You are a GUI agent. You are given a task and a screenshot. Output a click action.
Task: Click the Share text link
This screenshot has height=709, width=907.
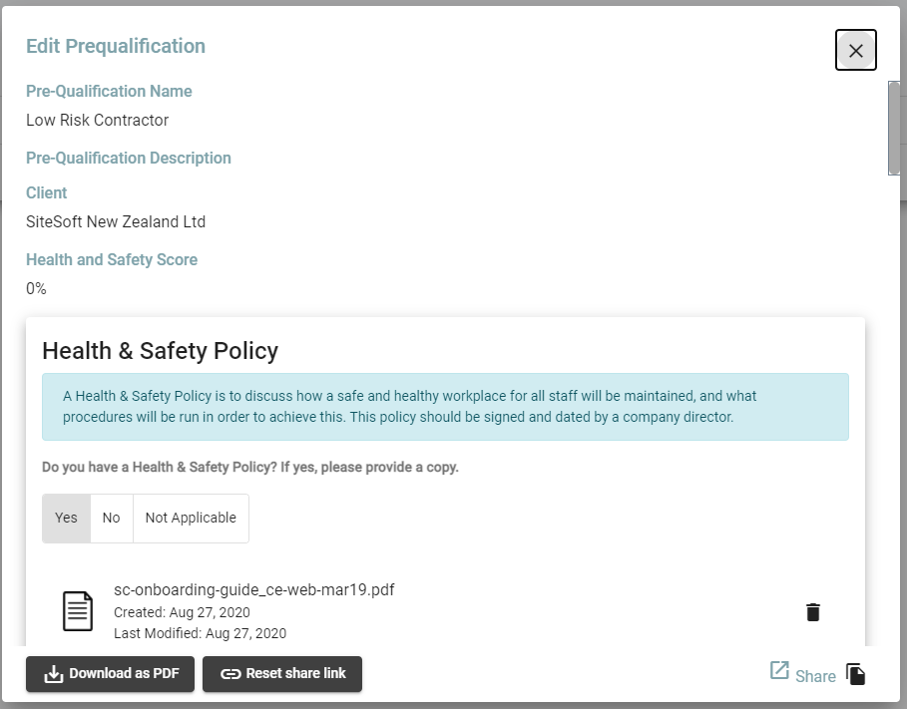(815, 676)
